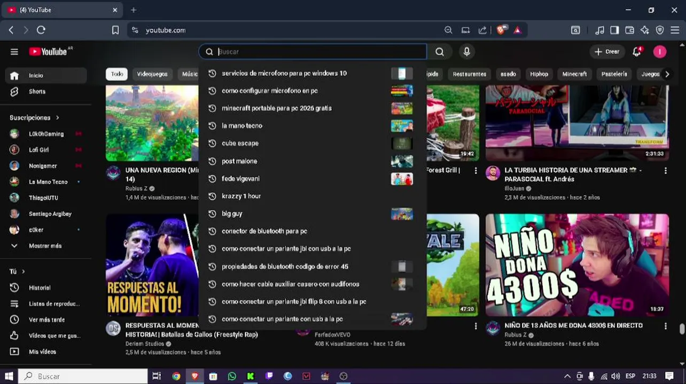
Task: Close the YouTube browser tab
Action: (115, 10)
